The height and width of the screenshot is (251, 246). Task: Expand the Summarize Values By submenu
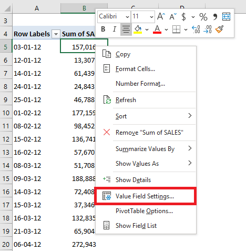[145, 149]
